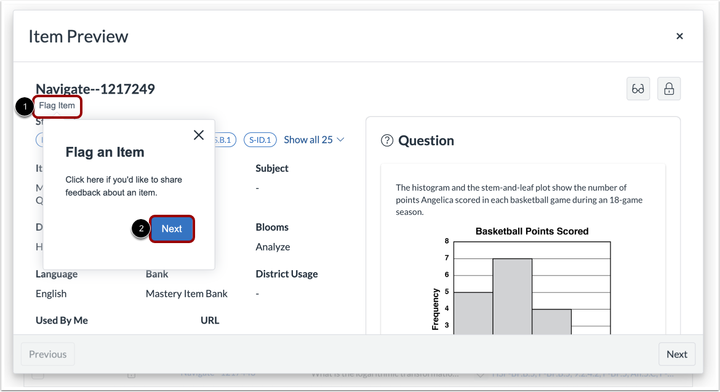Click the lock icon button
The height and width of the screenshot is (392, 720).
pos(669,89)
